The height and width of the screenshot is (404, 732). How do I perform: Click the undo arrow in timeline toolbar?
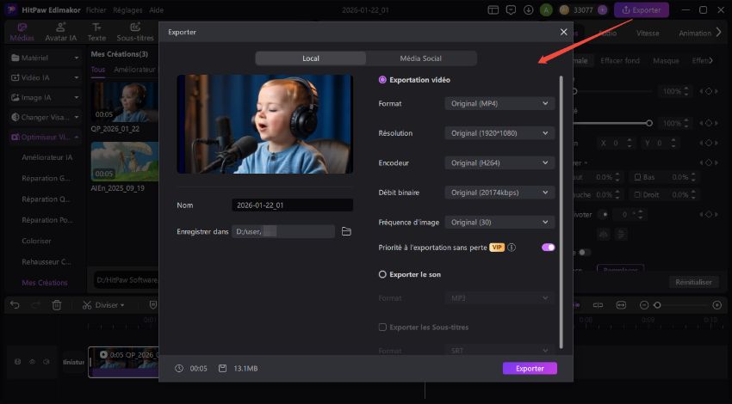click(15, 305)
